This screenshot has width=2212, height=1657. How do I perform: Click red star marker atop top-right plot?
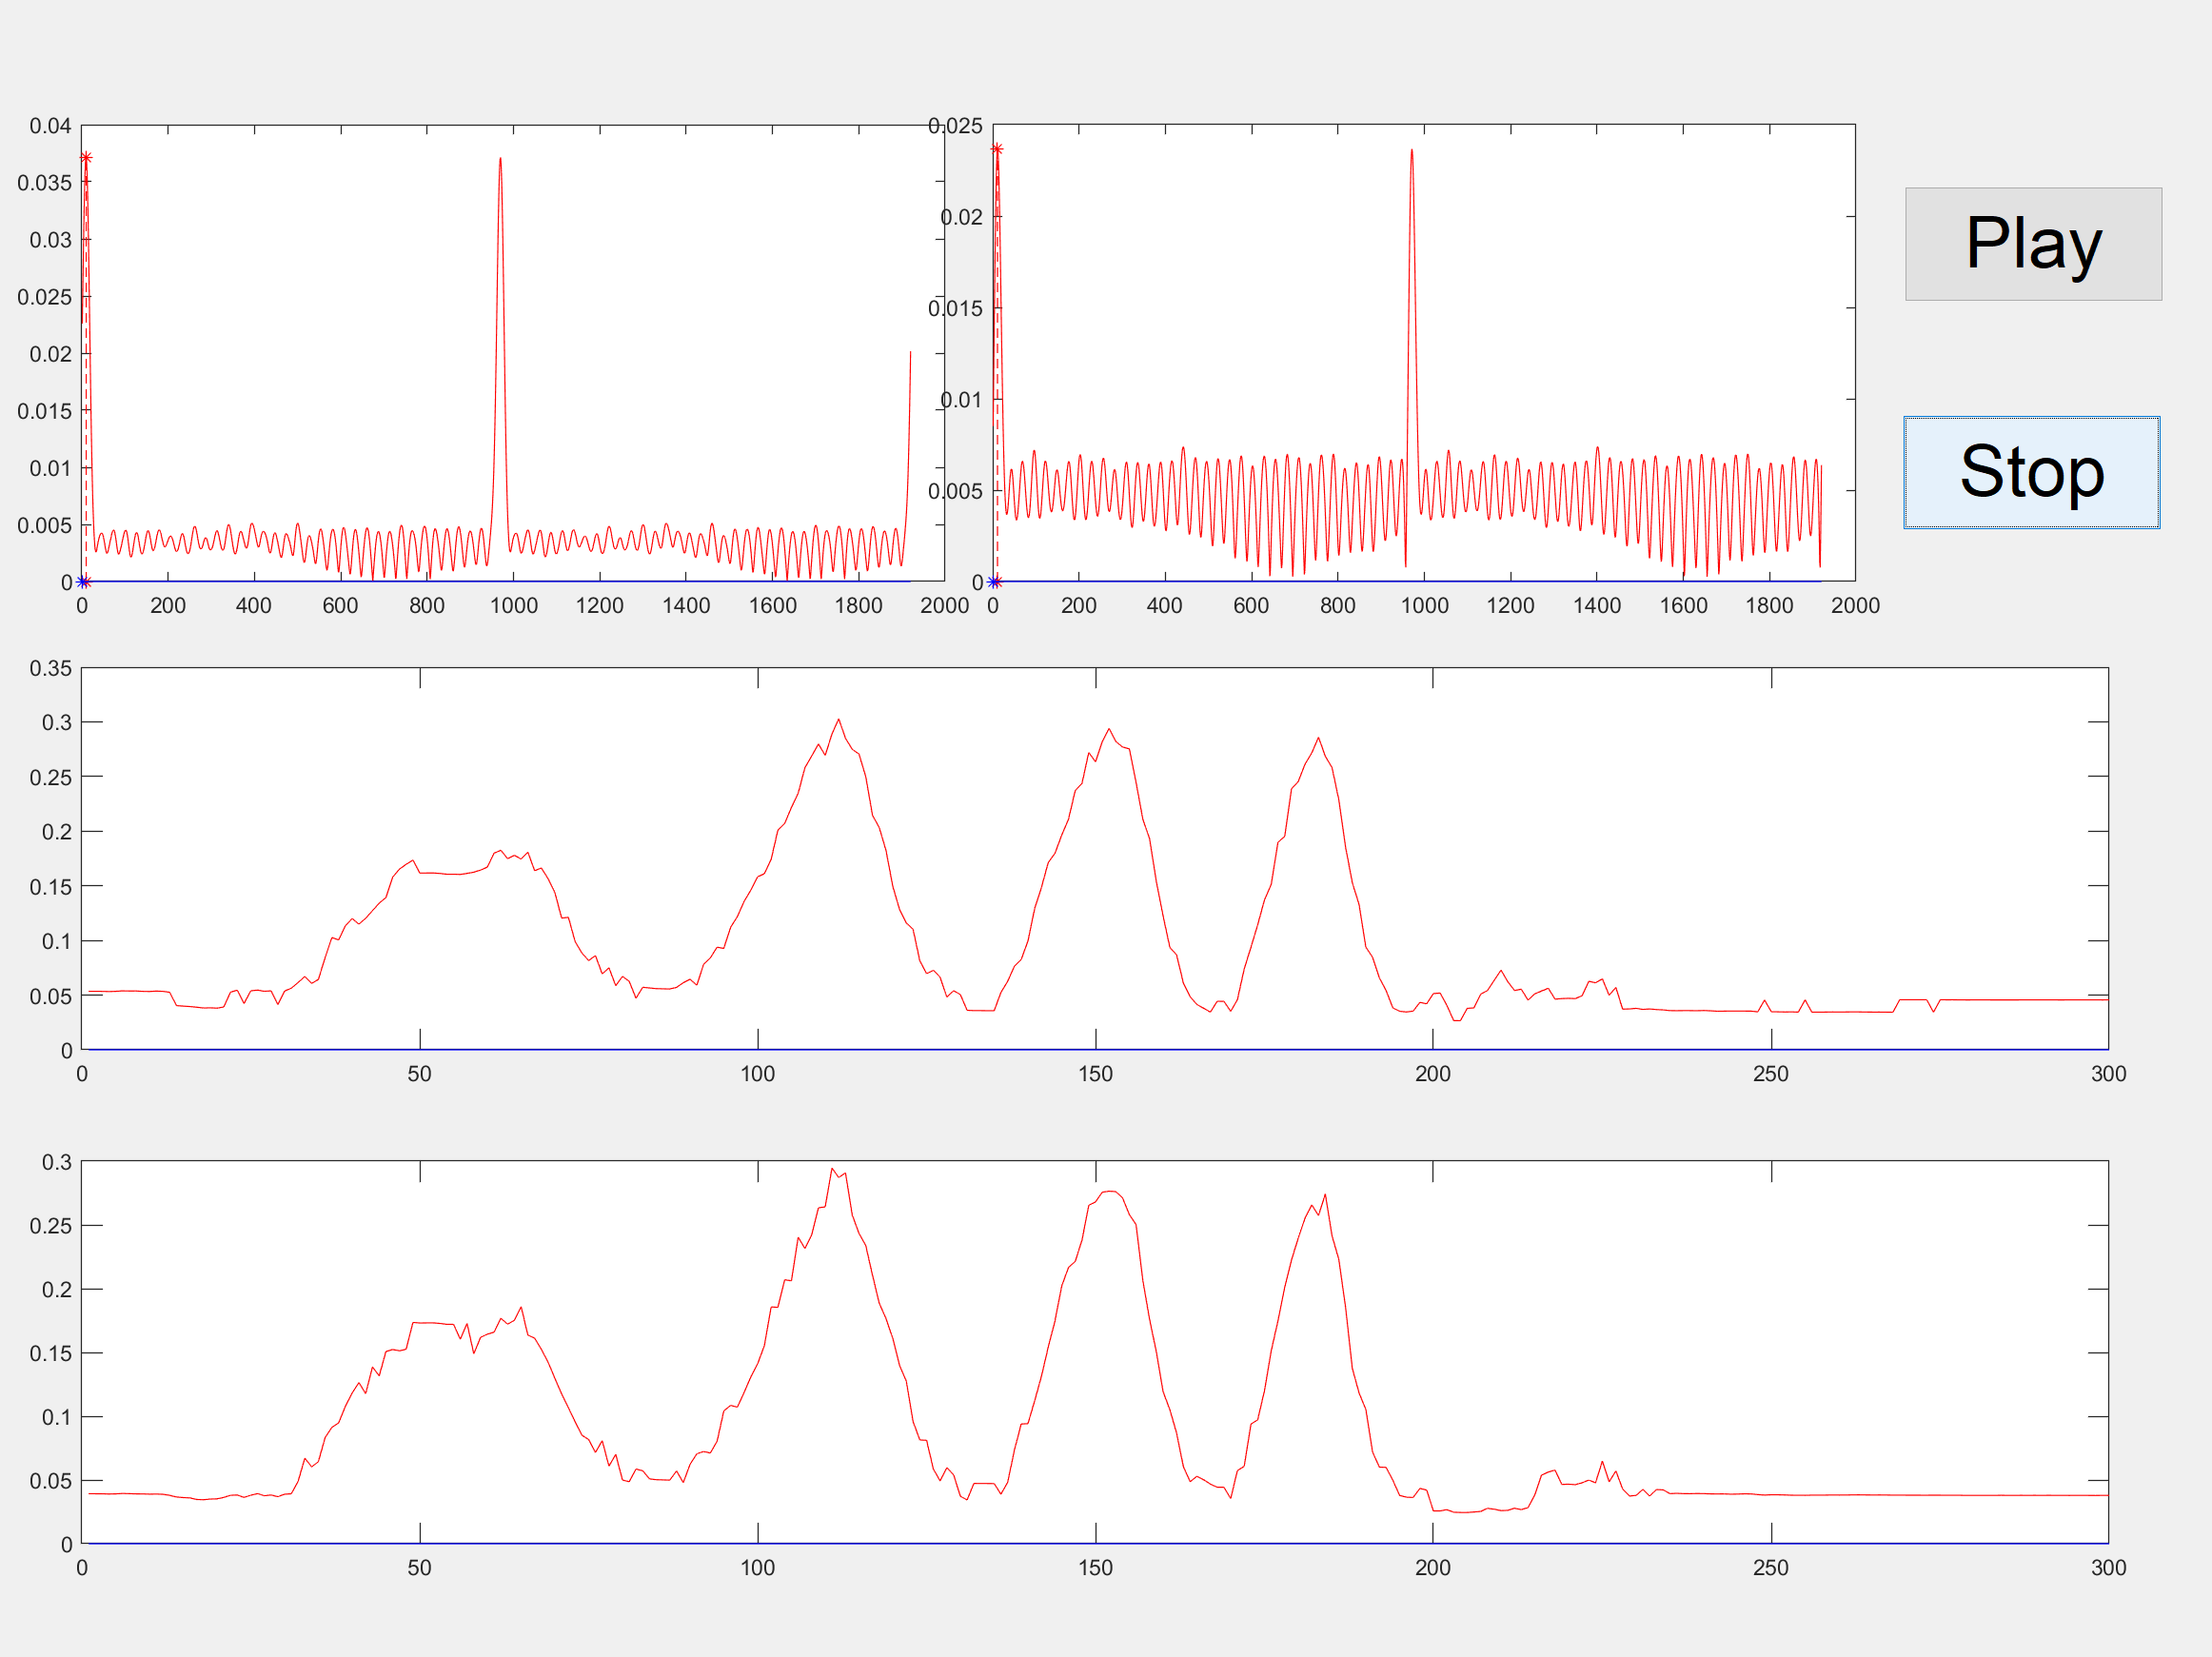click(997, 149)
